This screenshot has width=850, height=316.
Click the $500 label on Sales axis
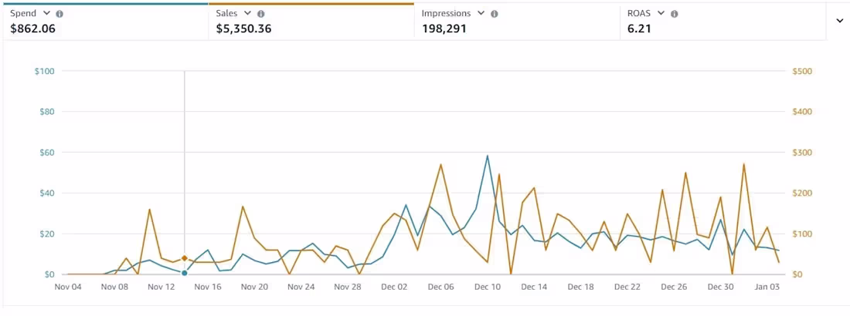coord(803,72)
